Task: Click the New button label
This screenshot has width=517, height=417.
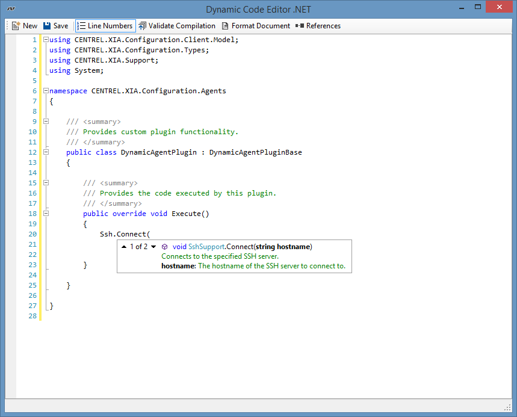Action: [x=30, y=26]
